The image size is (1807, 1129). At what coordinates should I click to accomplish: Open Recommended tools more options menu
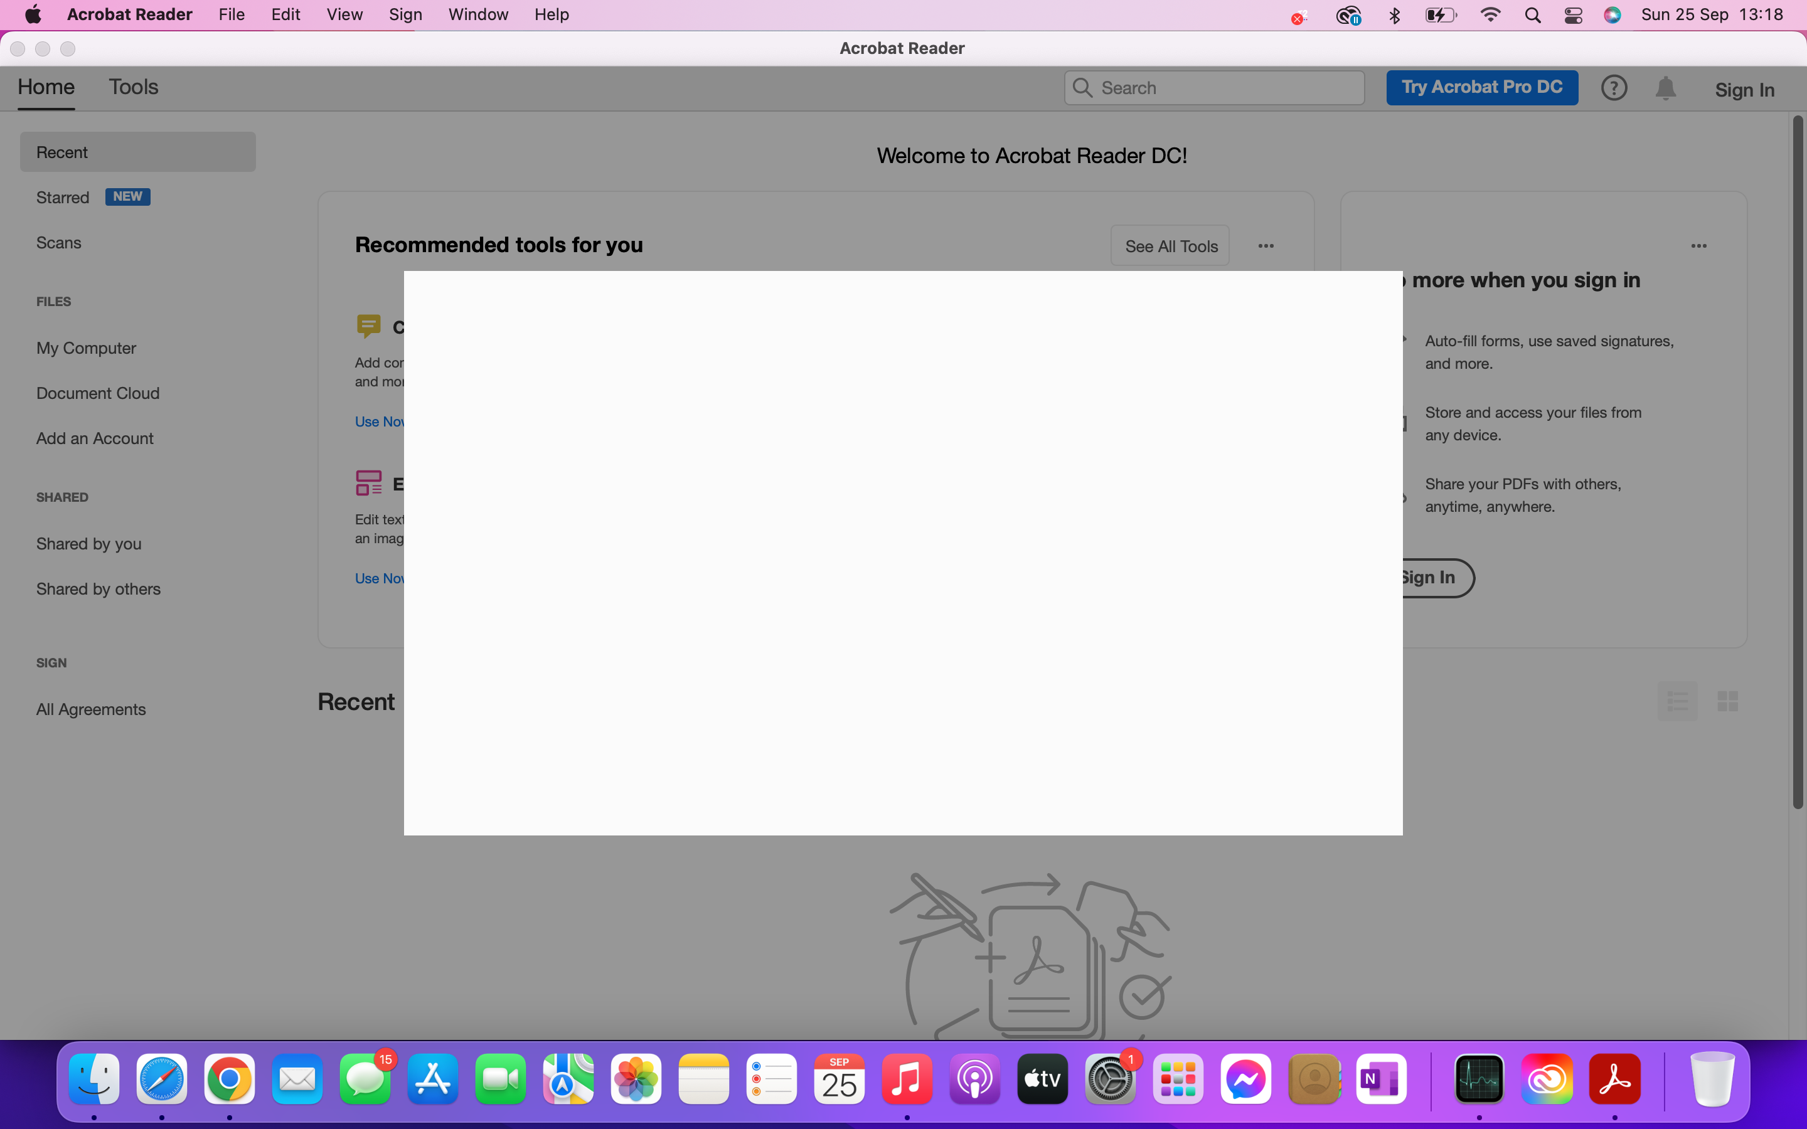click(1266, 246)
